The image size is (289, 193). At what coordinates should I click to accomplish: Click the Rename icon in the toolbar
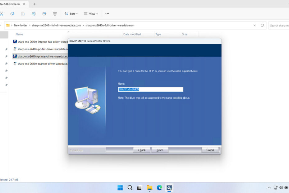tap(34, 14)
